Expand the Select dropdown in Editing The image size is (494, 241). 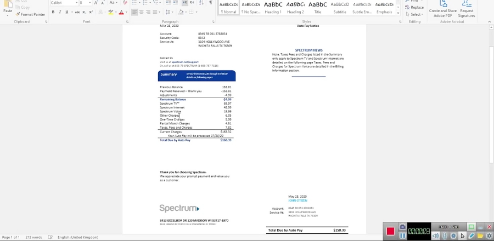[x=414, y=14]
